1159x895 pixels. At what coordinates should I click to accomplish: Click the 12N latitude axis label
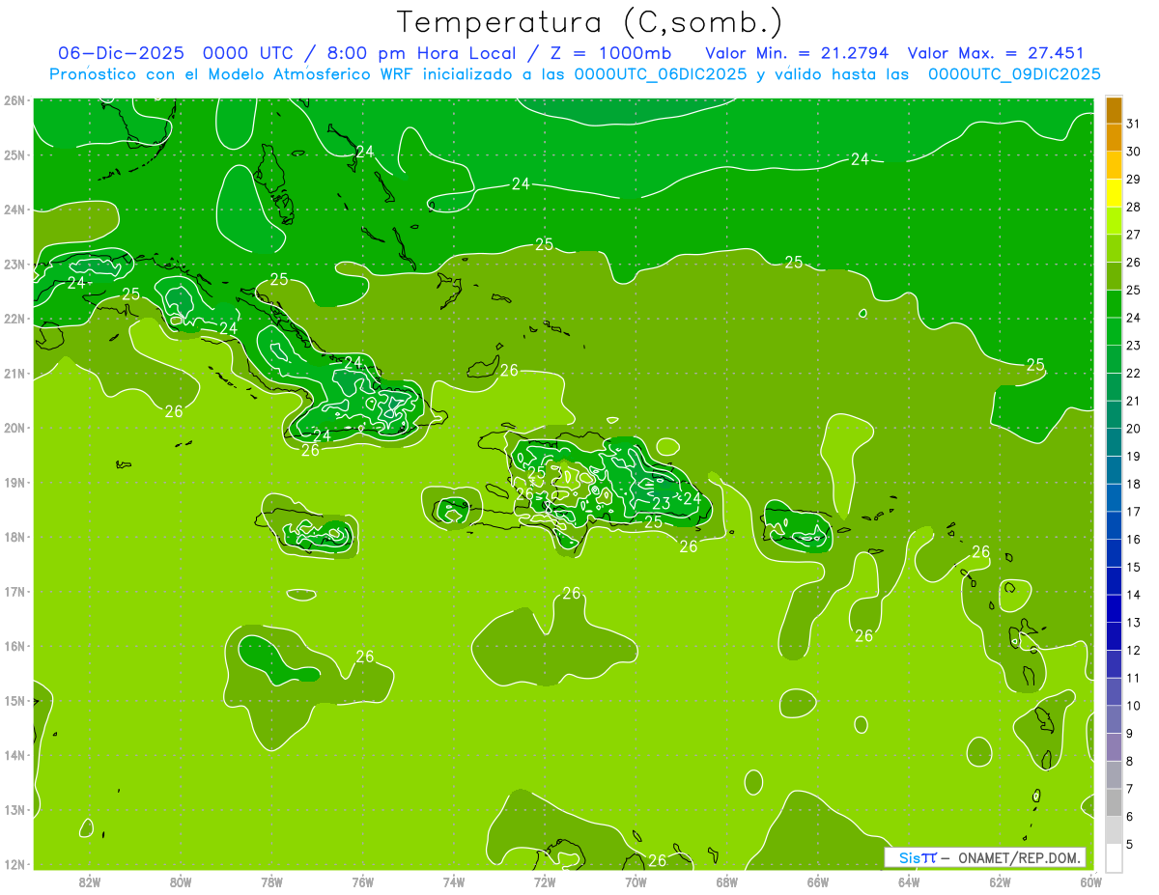pos(14,864)
